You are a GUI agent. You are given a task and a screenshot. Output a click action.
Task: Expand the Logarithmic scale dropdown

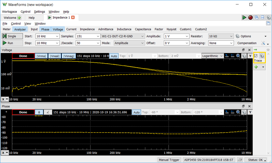click(x=212, y=56)
